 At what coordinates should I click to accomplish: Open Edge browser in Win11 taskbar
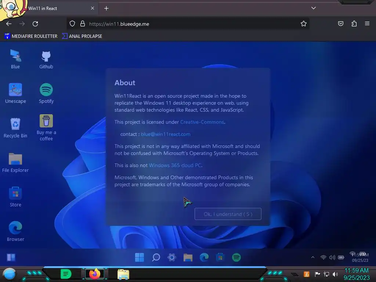point(204,257)
